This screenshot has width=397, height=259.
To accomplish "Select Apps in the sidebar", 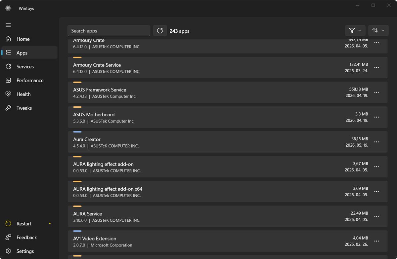I will tap(29, 53).
